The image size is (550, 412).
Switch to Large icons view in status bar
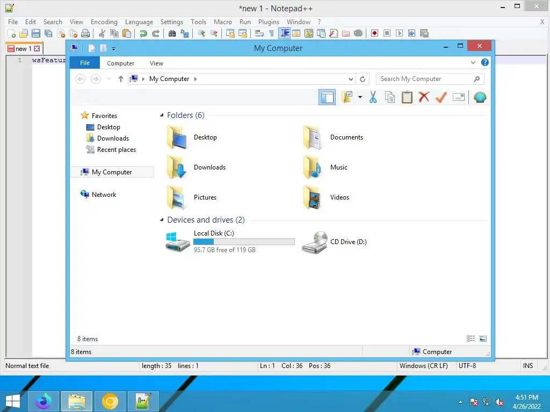click(483, 339)
